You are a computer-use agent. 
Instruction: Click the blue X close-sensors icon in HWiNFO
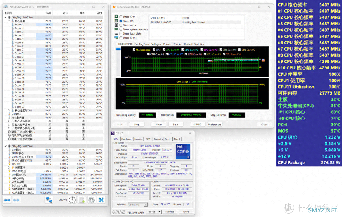click(101, 200)
